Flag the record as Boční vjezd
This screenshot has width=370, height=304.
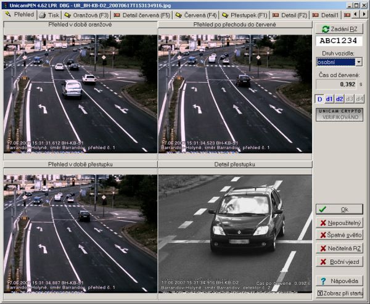coord(339,261)
